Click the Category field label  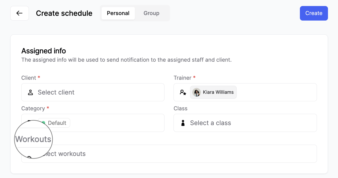click(33, 109)
